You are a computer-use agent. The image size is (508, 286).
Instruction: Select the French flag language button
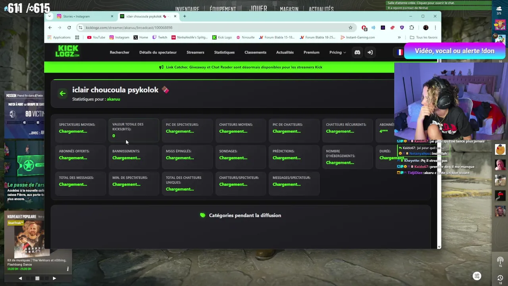399,52
